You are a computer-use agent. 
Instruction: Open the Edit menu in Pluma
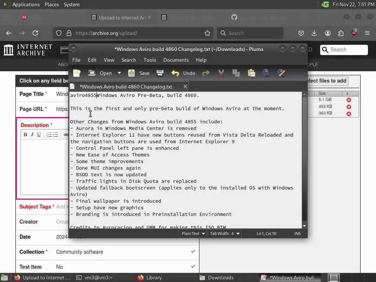click(x=92, y=60)
